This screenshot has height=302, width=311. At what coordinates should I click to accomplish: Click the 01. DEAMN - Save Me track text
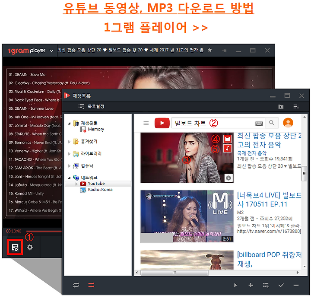tap(27, 75)
